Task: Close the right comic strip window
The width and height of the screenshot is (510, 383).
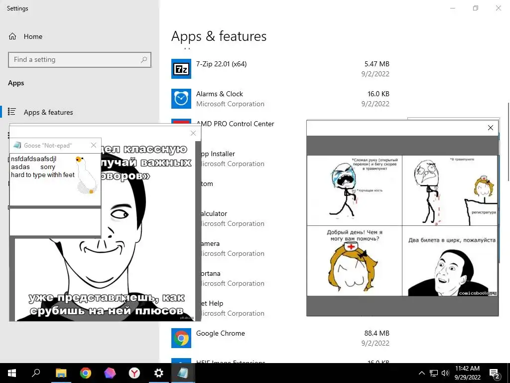Action: coord(491,128)
